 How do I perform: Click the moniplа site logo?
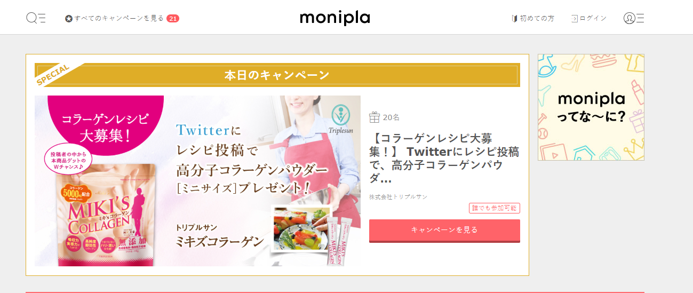click(x=335, y=18)
